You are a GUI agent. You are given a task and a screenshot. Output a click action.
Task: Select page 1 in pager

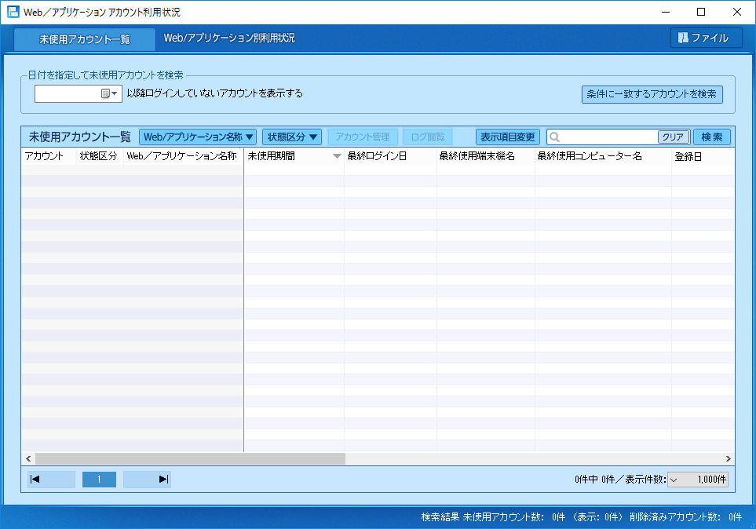100,480
